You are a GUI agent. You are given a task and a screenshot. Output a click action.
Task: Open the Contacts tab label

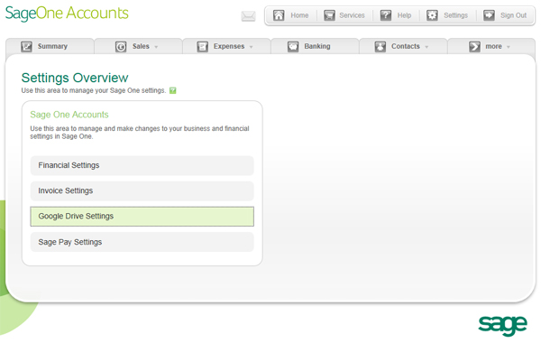(406, 46)
